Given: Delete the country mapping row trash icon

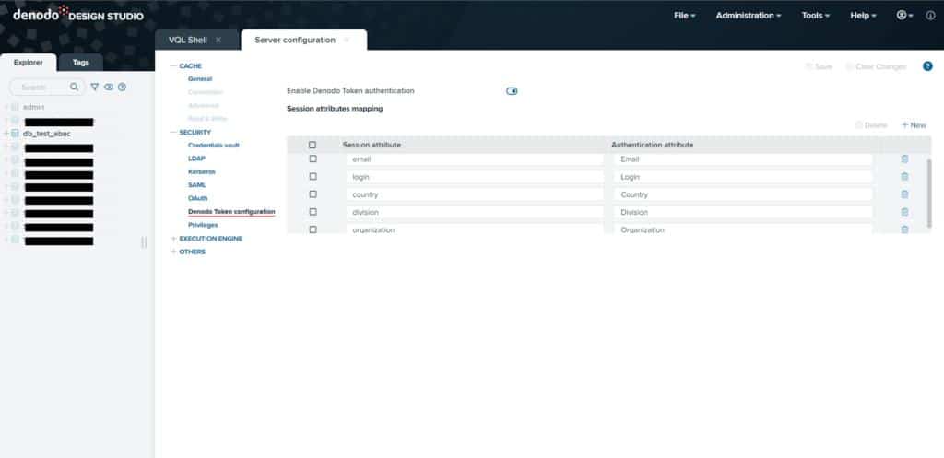Looking at the screenshot, I should click(x=904, y=194).
